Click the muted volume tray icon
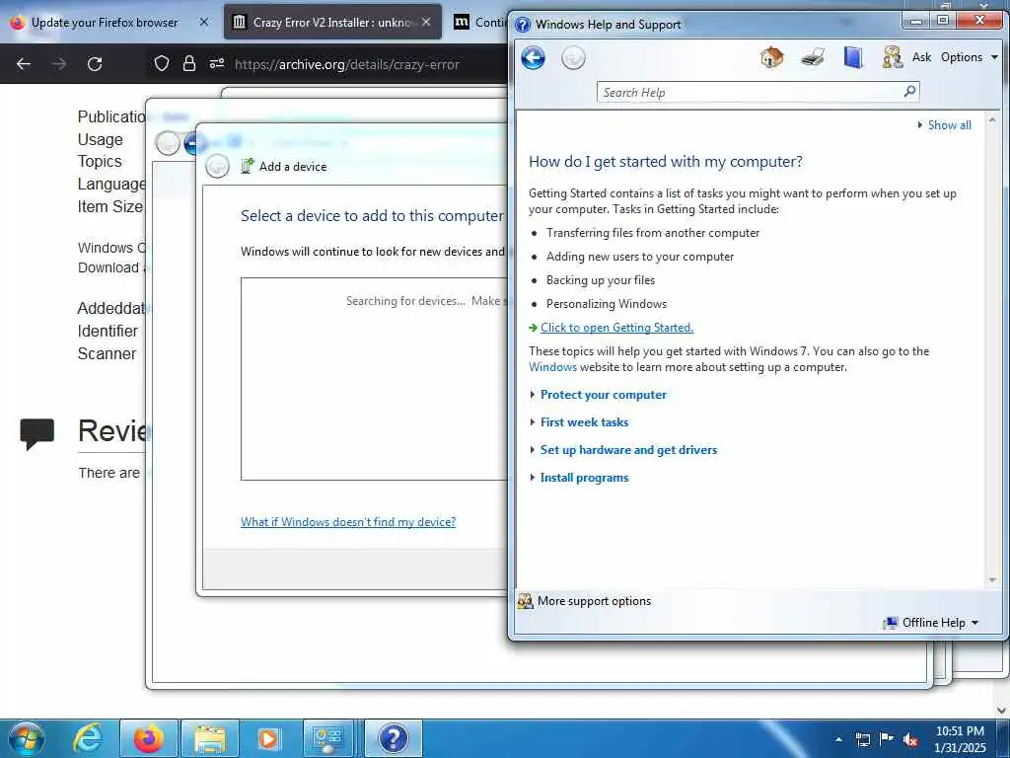Screen dimensions: 1010x758 pos(910,739)
